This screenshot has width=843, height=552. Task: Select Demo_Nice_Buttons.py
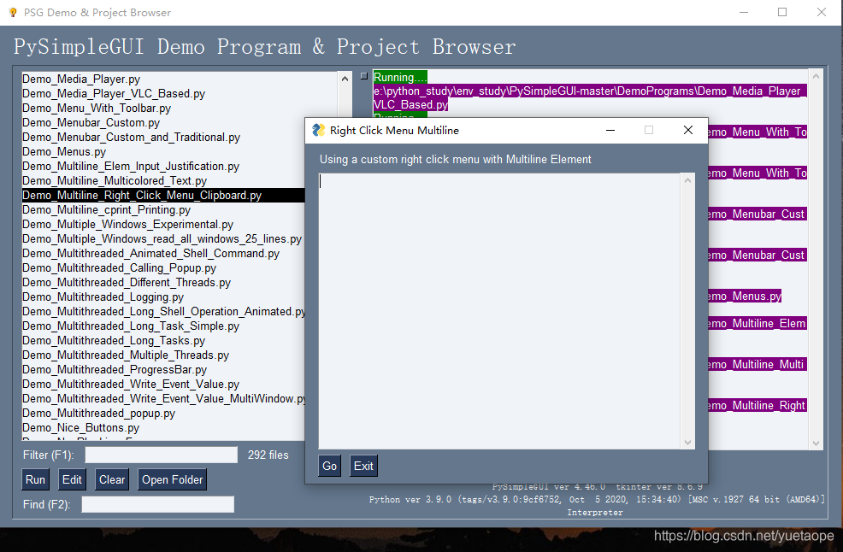[80, 427]
